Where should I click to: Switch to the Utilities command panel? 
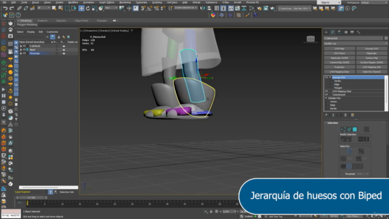pos(359,32)
